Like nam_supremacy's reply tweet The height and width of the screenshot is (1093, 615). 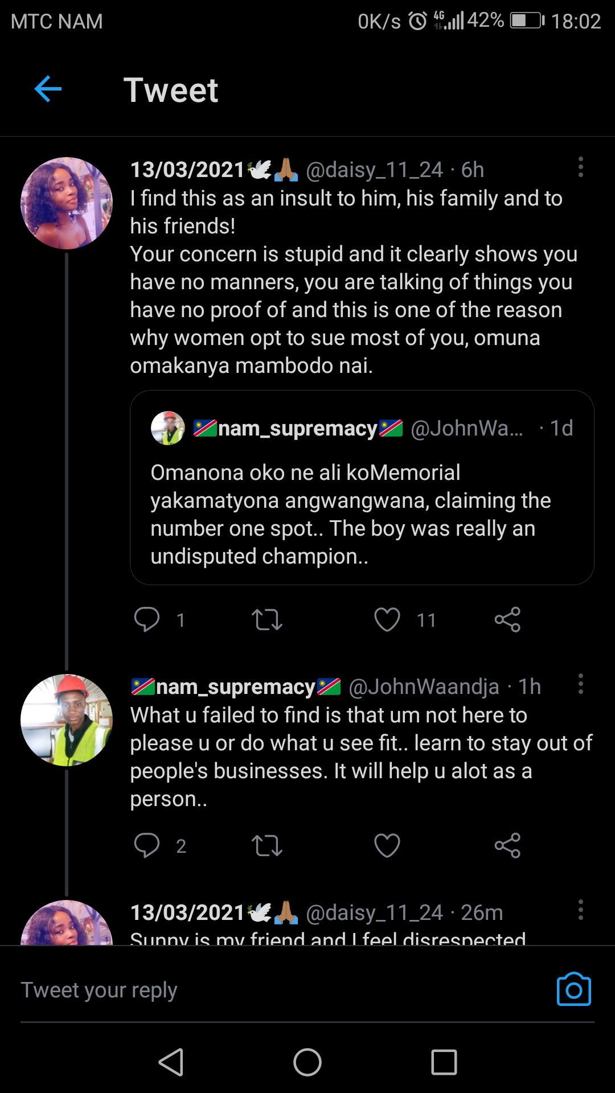[x=387, y=845]
